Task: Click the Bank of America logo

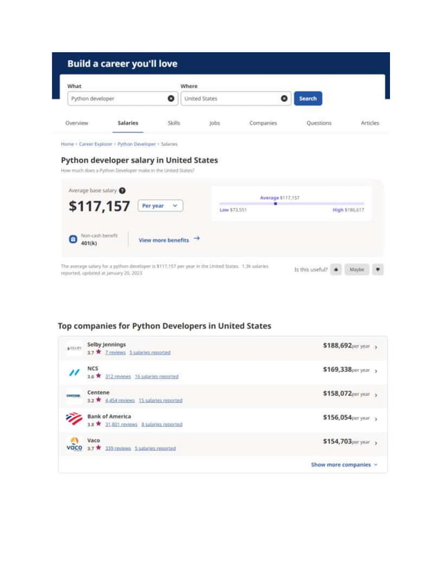Action: click(74, 419)
